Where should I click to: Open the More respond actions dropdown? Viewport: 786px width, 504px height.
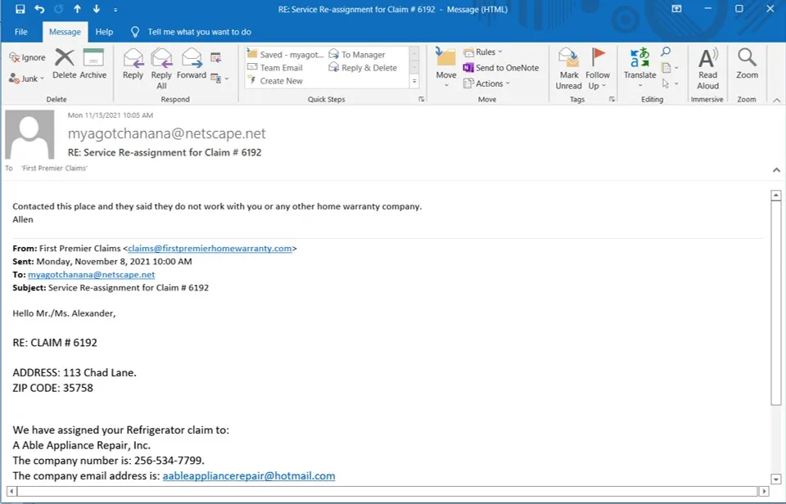click(219, 79)
